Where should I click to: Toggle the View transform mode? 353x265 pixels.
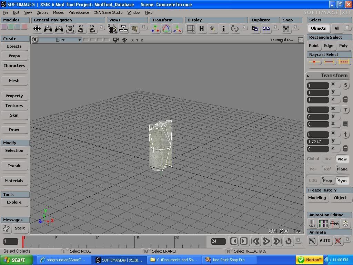(x=342, y=159)
